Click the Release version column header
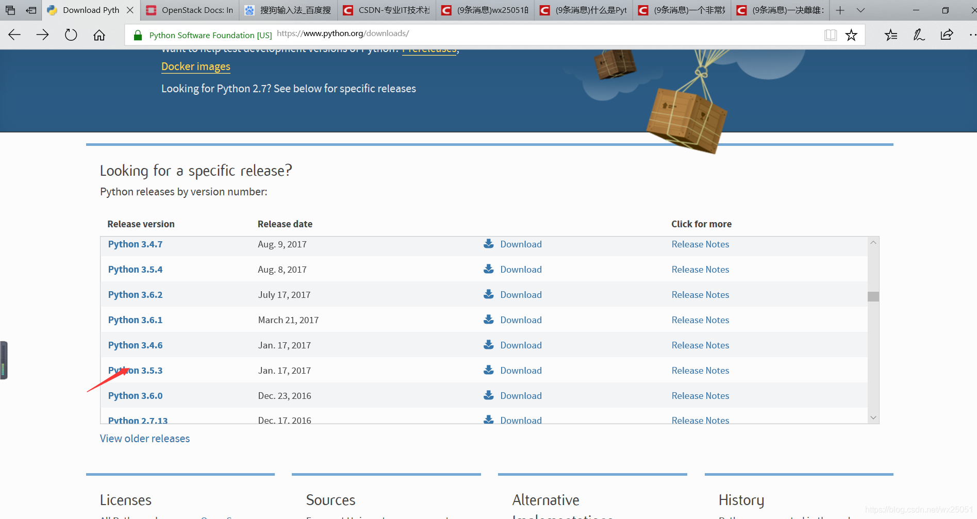 [x=141, y=224]
